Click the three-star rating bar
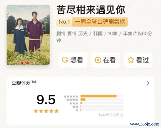Screen dimensions: 161x128 (102, 103)
